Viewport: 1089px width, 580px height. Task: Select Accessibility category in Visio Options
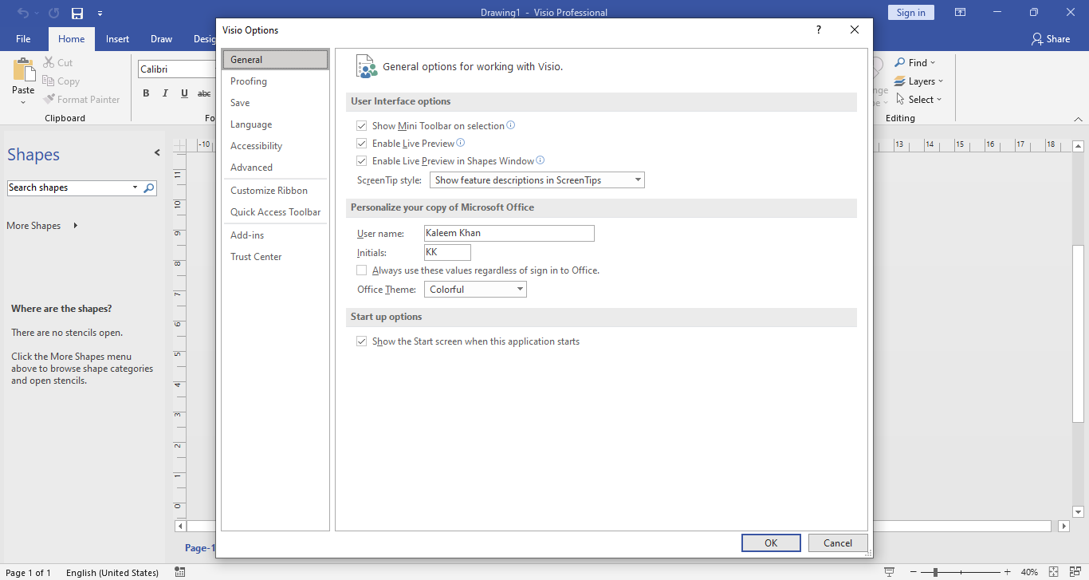[274, 146]
